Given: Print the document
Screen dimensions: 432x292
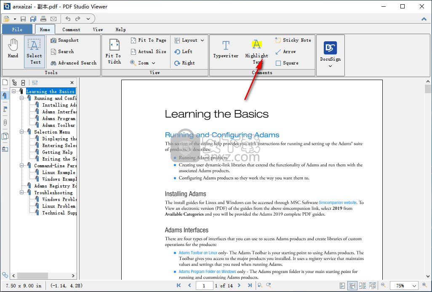Looking at the screenshot, I should (x=43, y=19).
